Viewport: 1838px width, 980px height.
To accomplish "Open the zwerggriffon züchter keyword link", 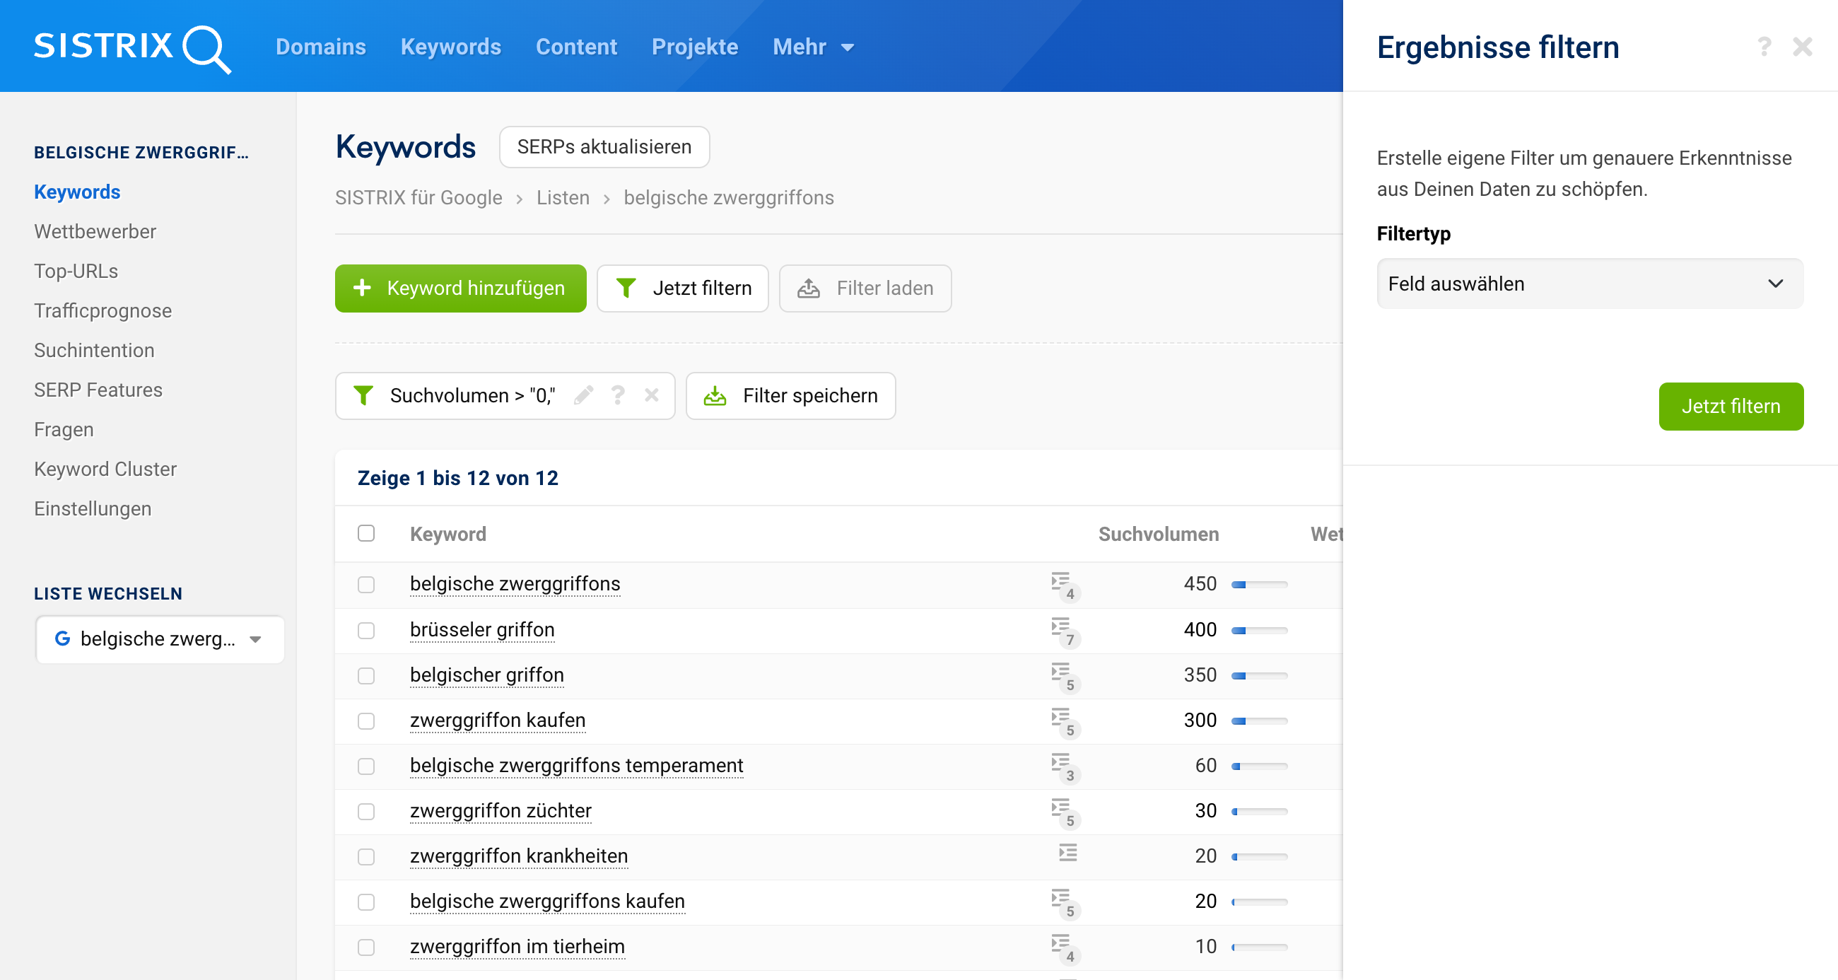I will pos(501,811).
